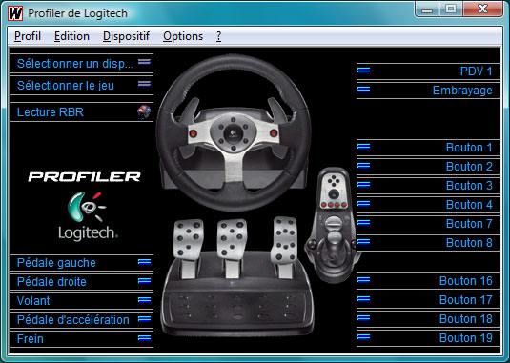Click the Pédale d'accélération label
Viewport: 510px width, 363px height.
pos(72,320)
